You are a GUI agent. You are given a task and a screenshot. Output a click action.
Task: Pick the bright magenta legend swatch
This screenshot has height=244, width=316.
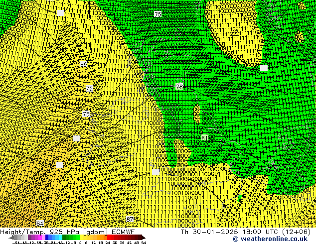40,238
